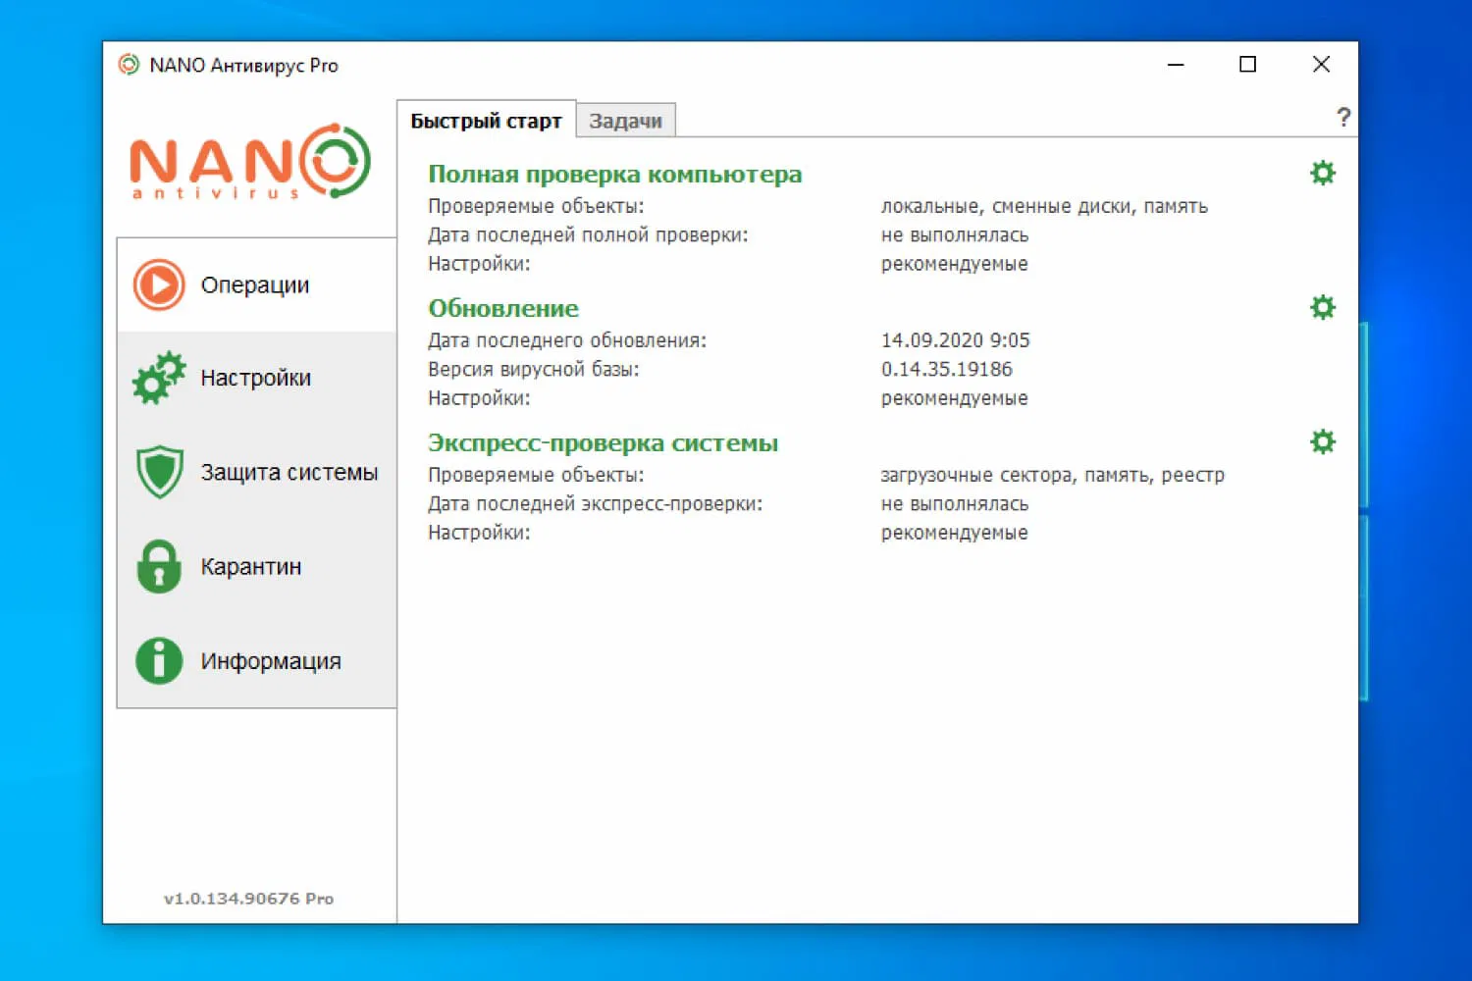
Task: Select the Быстрый старт tab
Action: click(486, 120)
